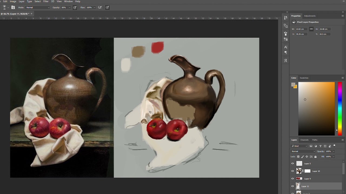Open brush Opacity slider dropdown arrow

[69, 8]
